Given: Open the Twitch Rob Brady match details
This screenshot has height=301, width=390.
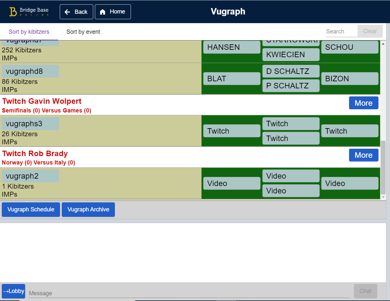Looking at the screenshot, I should [x=35, y=154].
